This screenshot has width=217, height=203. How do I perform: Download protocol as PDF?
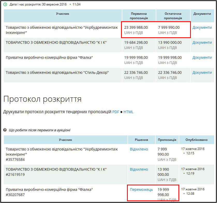[116, 112]
